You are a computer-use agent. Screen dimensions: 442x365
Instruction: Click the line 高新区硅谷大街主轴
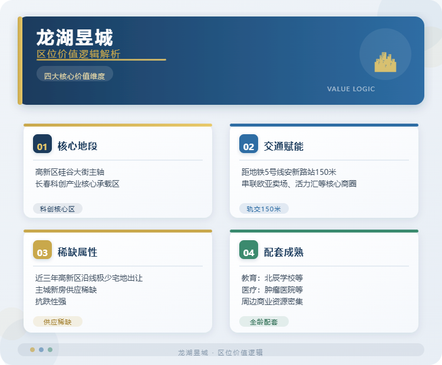coord(70,172)
